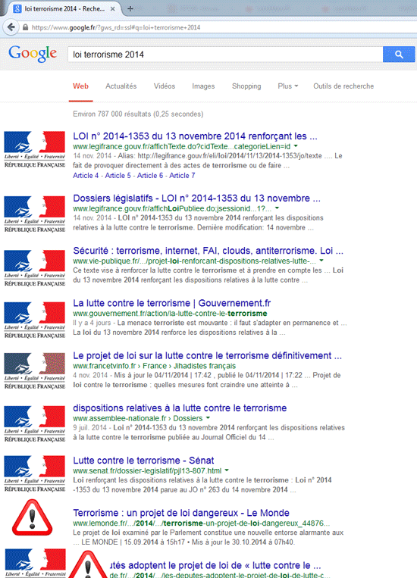Open dropdown arrow next to assemblee-nationale.fr URL
This screenshot has height=578, width=417.
click(x=208, y=418)
